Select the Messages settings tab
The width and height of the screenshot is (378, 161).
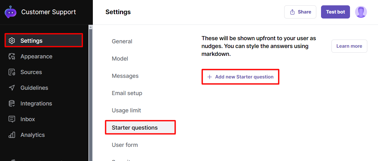point(125,76)
